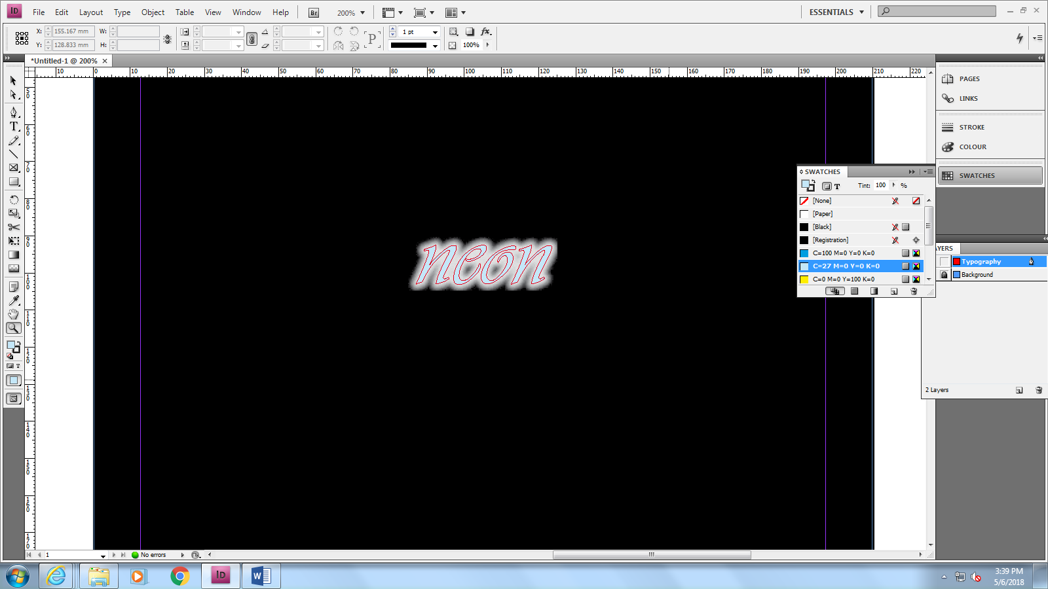Screen dimensions: 1048x589
Task: Toggle visibility of the Typography layer
Action: point(944,261)
